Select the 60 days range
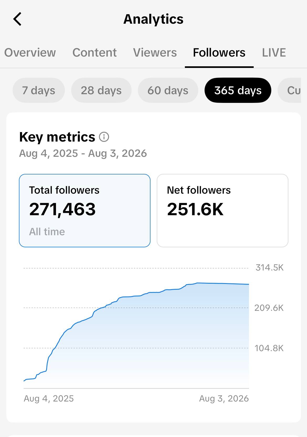Viewport: 307px width, 437px height. click(168, 90)
